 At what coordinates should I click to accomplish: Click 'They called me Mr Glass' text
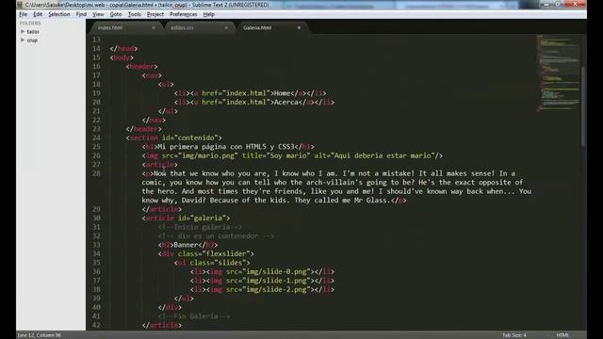pos(342,201)
